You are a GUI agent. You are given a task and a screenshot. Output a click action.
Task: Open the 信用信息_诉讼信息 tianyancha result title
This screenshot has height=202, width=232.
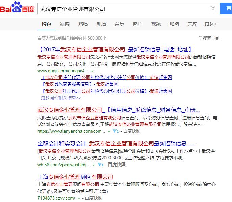click(119, 110)
